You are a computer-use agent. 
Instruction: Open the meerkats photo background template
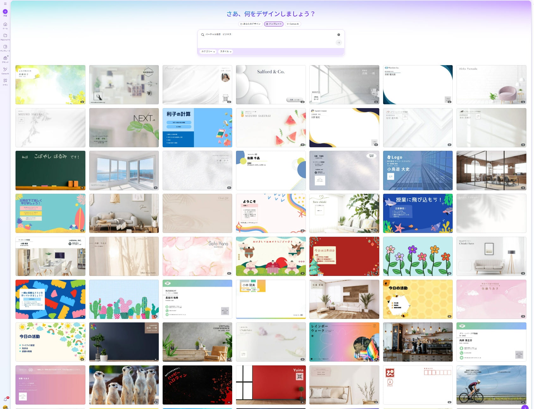(x=124, y=385)
